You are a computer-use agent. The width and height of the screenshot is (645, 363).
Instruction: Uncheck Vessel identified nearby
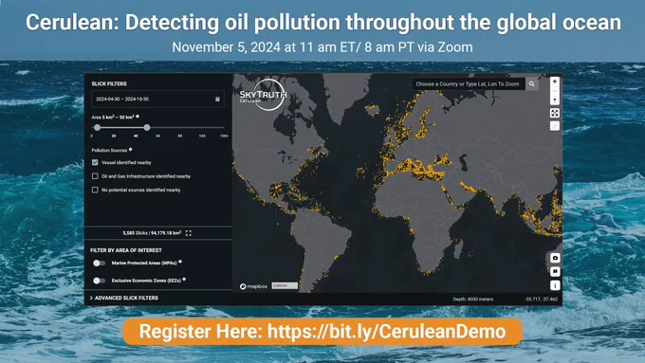(x=95, y=162)
